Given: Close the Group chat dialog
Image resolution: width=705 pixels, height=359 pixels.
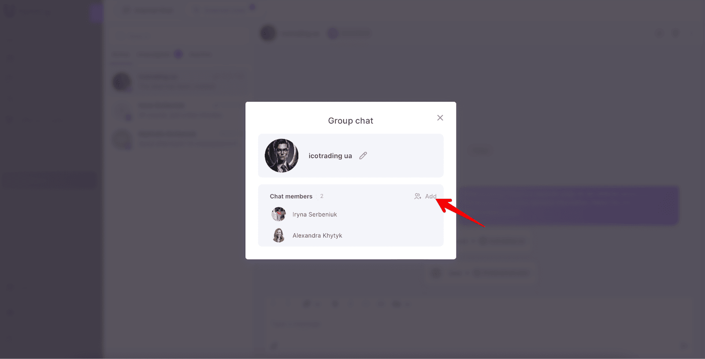Looking at the screenshot, I should tap(440, 118).
